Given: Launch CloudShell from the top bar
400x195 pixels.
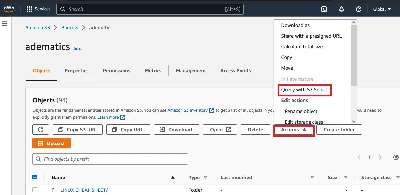Looking at the screenshot, I should (x=324, y=9).
